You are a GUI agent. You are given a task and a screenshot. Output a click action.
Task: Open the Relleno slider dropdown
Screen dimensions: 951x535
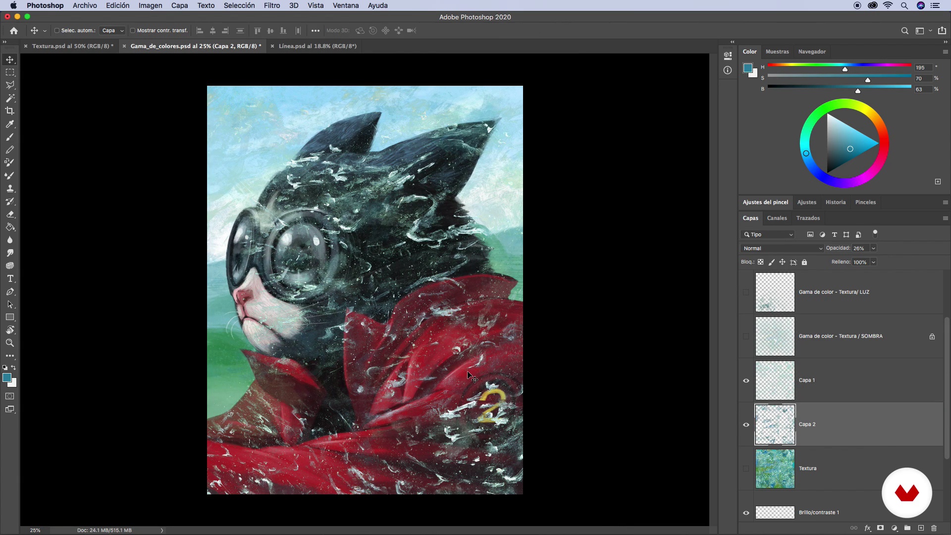(873, 262)
